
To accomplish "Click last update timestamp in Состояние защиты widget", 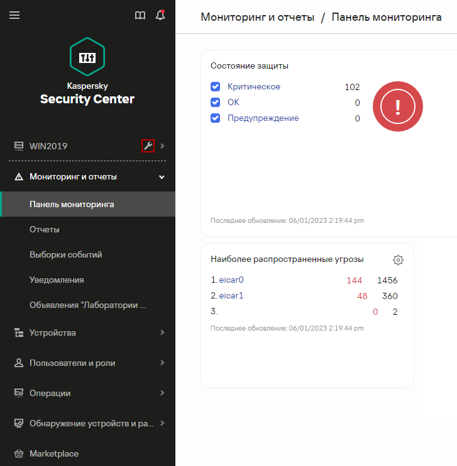I will point(287,220).
